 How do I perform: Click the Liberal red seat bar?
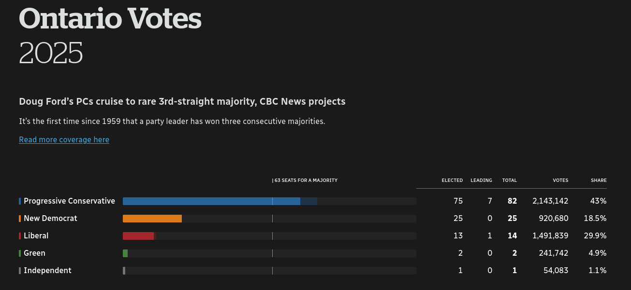click(138, 236)
